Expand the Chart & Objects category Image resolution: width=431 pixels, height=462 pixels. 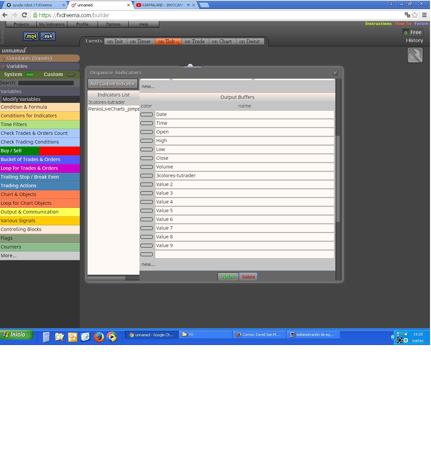(x=40, y=194)
